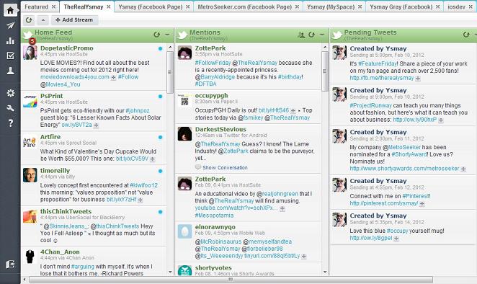
Task: Click the 4Chan_Anon avatar icon
Action: [x=30, y=257]
